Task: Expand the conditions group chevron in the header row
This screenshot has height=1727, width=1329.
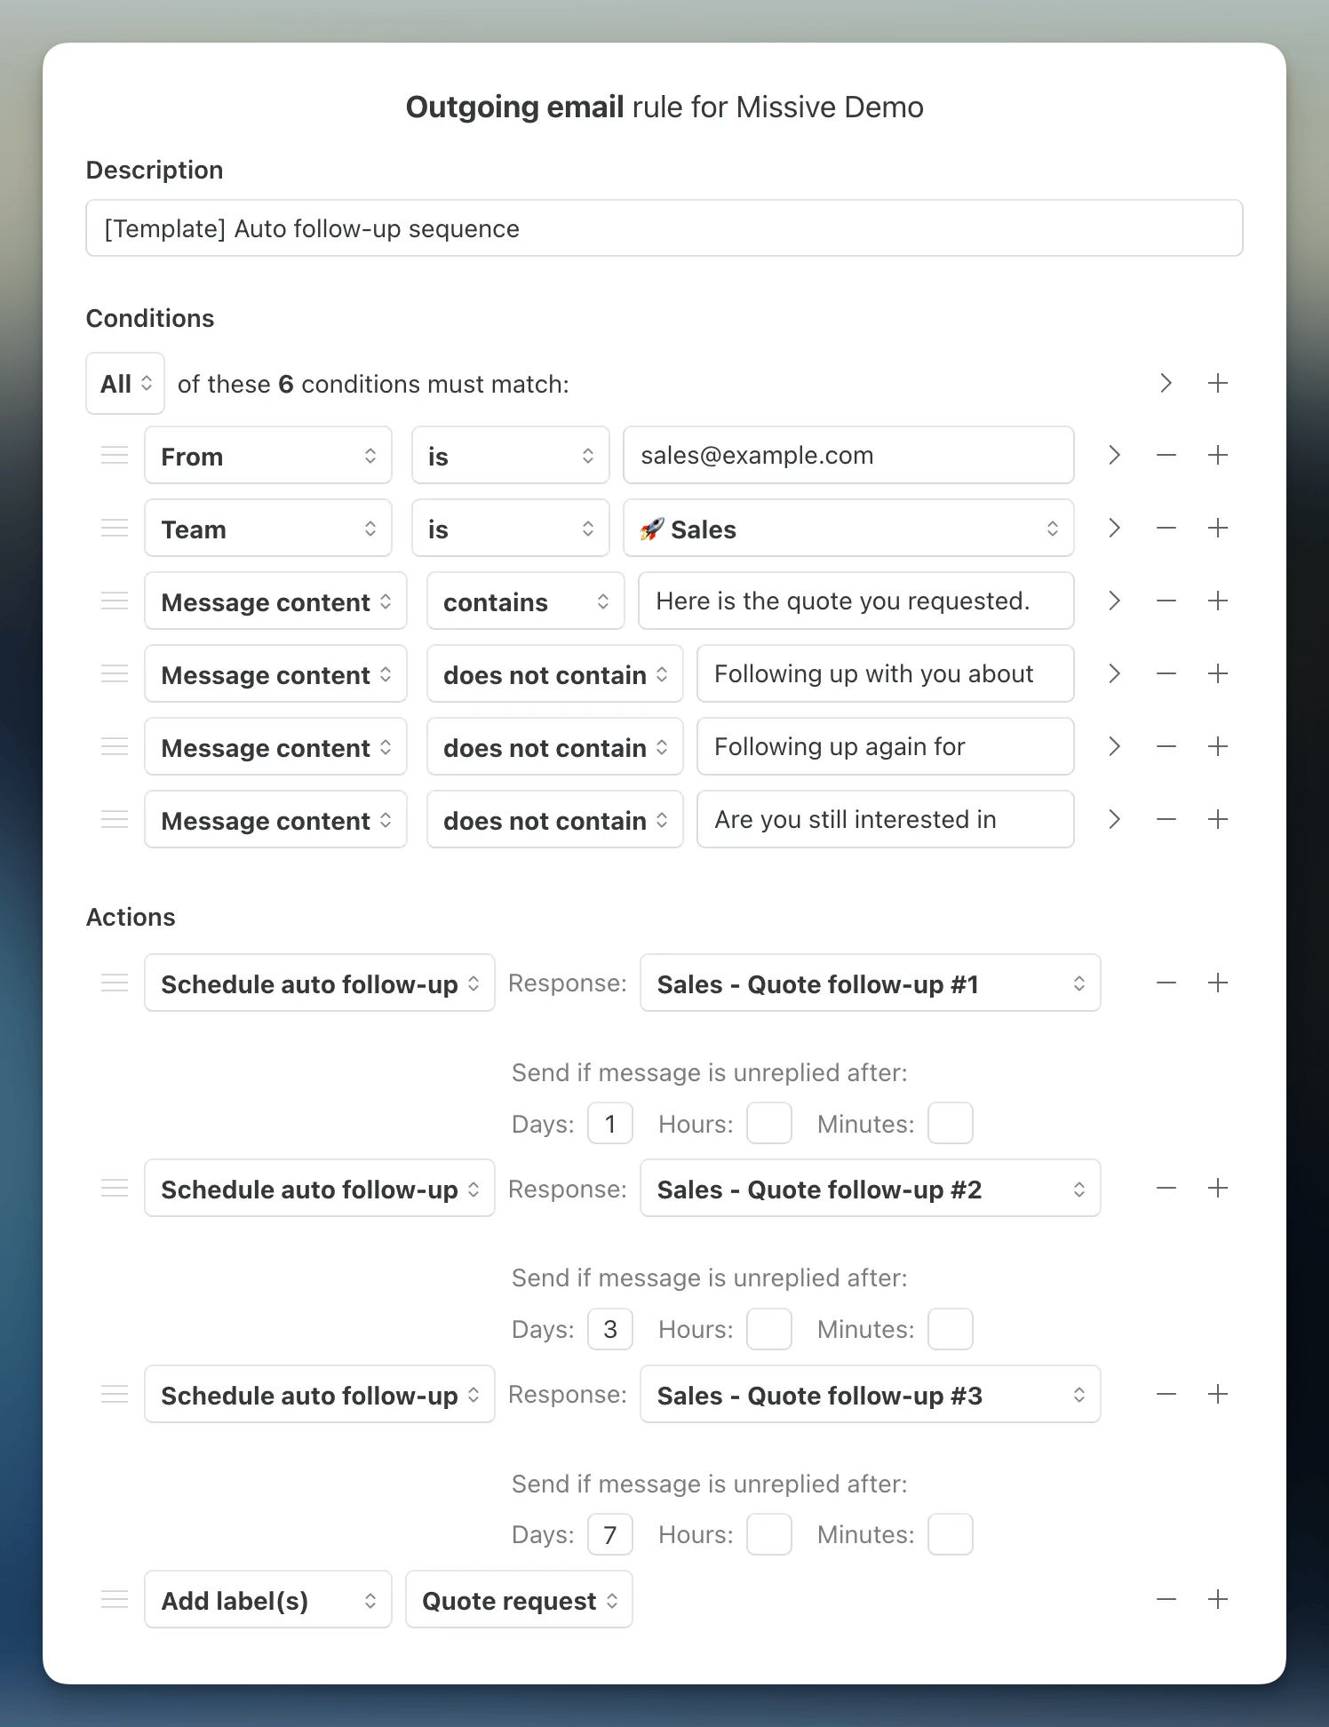Action: point(1166,384)
